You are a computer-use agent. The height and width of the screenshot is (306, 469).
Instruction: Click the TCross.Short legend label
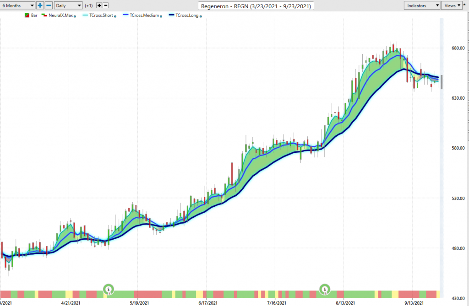click(x=101, y=15)
